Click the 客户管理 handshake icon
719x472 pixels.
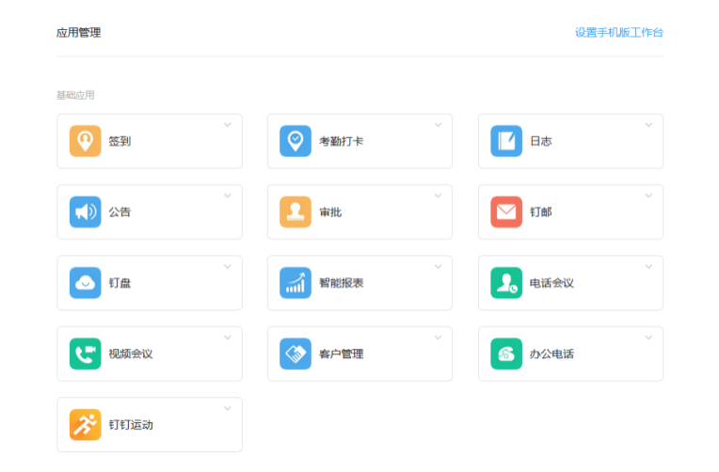tap(296, 354)
